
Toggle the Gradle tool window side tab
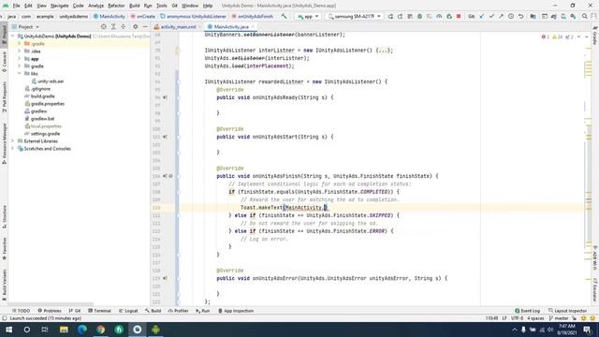tap(595, 36)
